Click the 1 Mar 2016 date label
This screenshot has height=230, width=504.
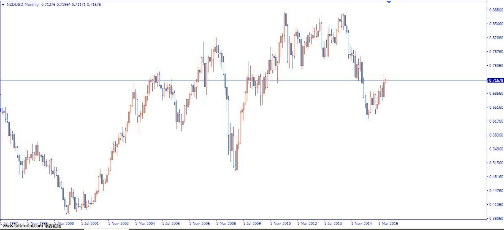[388, 223]
